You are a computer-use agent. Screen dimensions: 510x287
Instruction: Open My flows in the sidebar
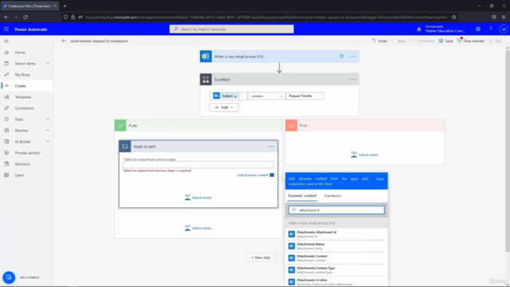coord(22,75)
